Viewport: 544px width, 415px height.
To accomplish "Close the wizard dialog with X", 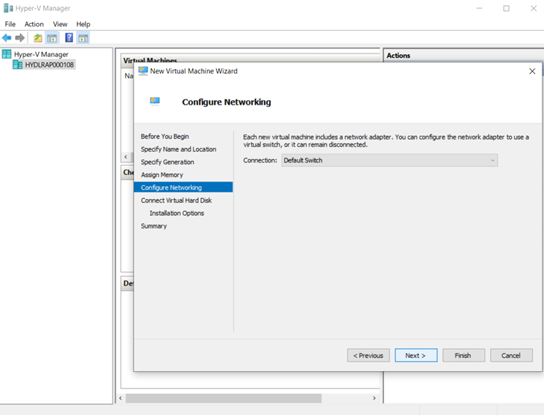I will (532, 71).
